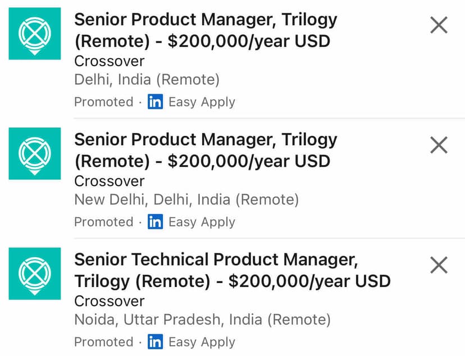Open the first Senior Product Manager job title
Viewport: 465px width, 356px height.
coord(206,30)
